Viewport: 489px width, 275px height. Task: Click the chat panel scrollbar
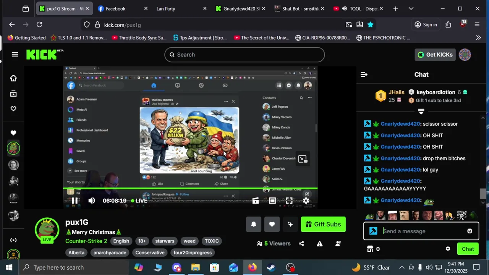click(x=483, y=194)
